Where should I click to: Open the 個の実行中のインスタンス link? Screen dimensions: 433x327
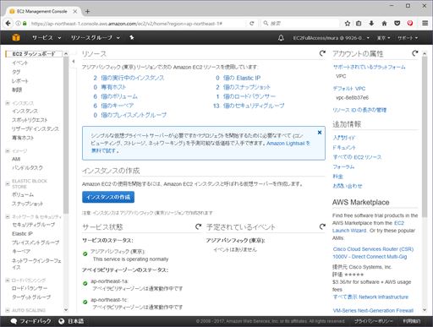[132, 78]
